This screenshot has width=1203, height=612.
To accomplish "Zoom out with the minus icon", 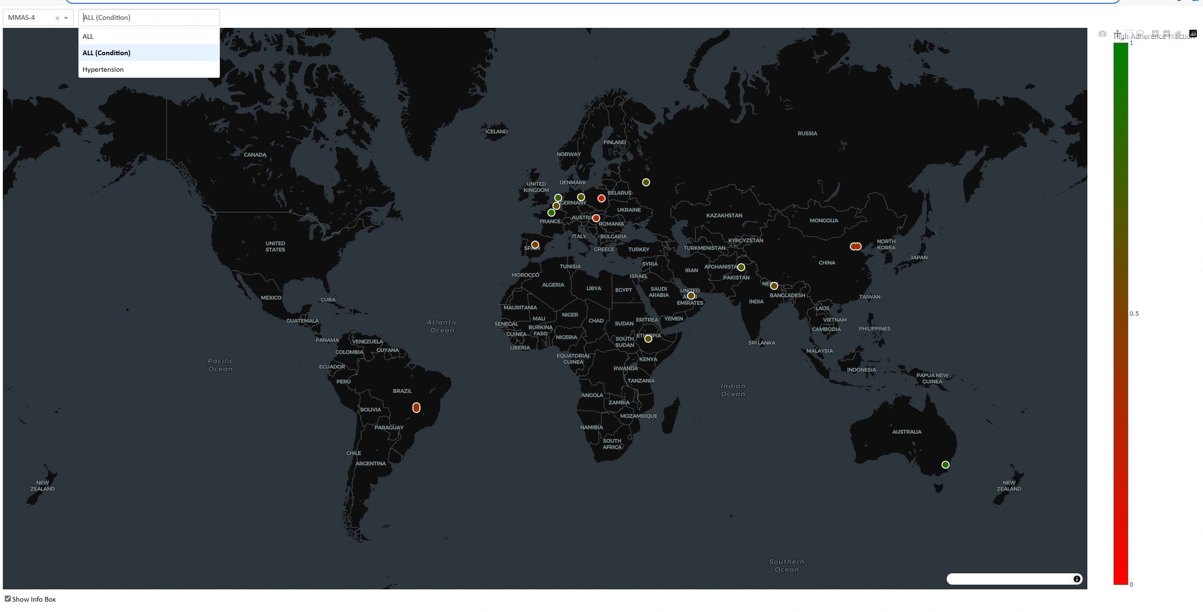I will 1167,34.
